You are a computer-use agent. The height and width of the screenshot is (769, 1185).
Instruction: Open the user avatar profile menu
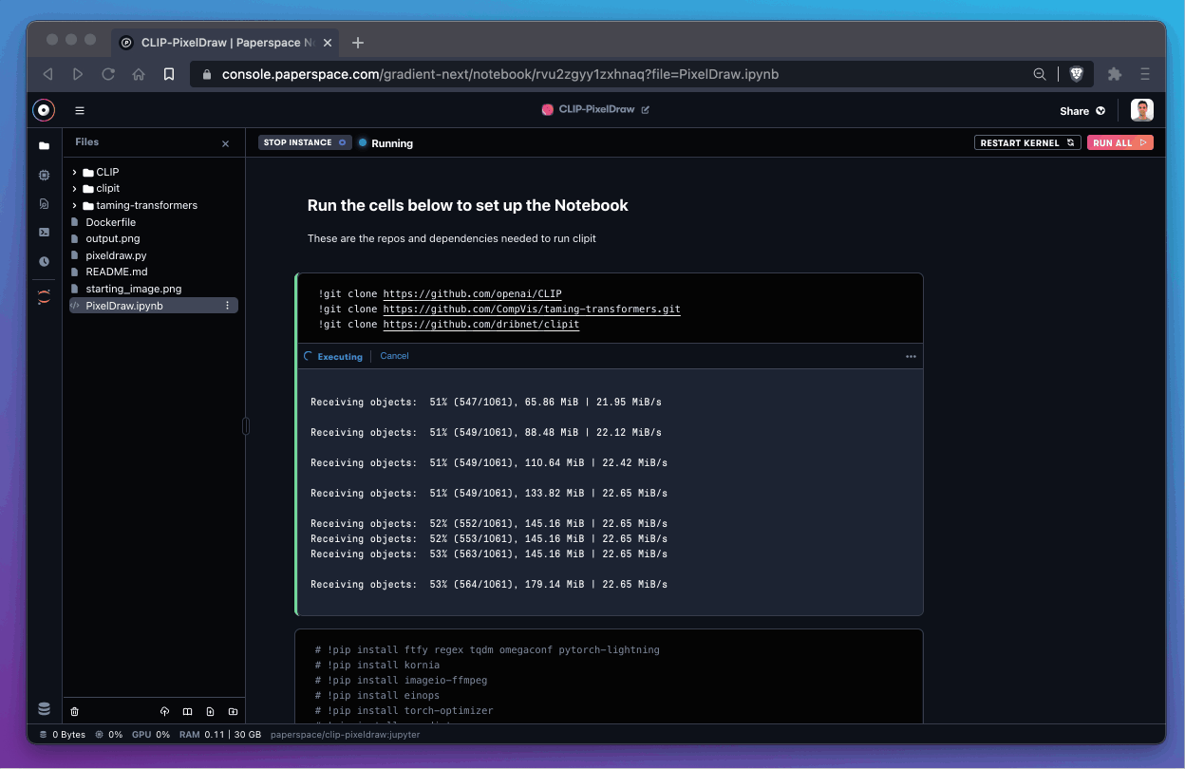pyautogui.click(x=1142, y=110)
